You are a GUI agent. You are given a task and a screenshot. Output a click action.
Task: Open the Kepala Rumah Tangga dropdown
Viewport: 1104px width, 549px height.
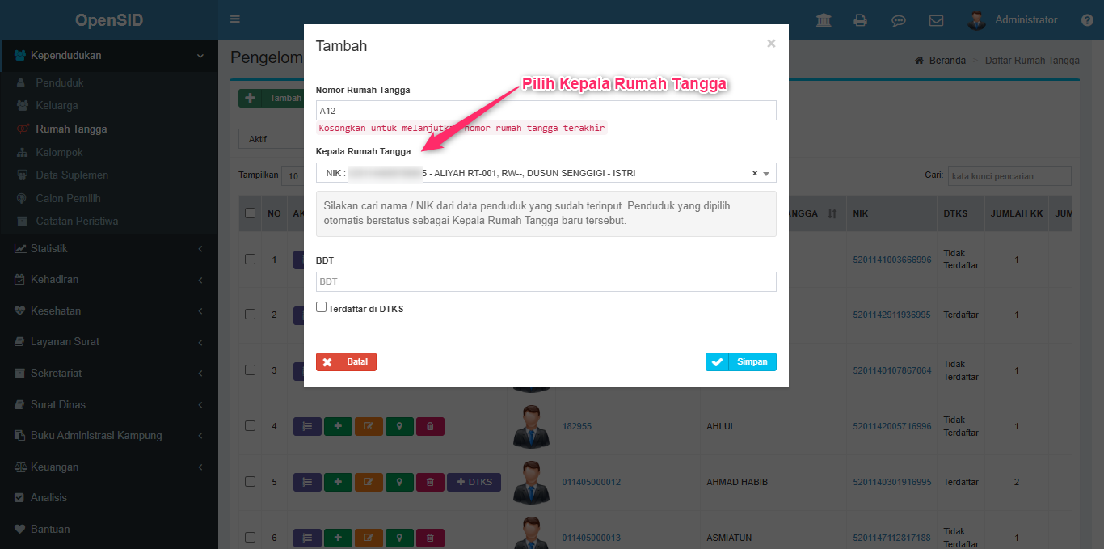pos(546,173)
